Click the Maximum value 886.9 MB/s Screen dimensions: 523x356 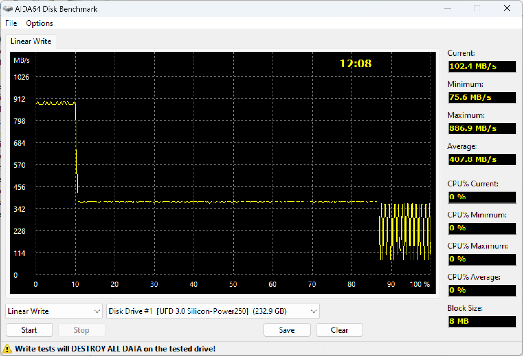tap(482, 128)
